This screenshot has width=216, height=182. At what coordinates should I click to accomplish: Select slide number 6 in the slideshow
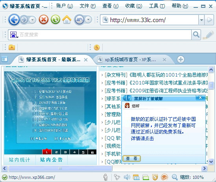(x=92, y=152)
